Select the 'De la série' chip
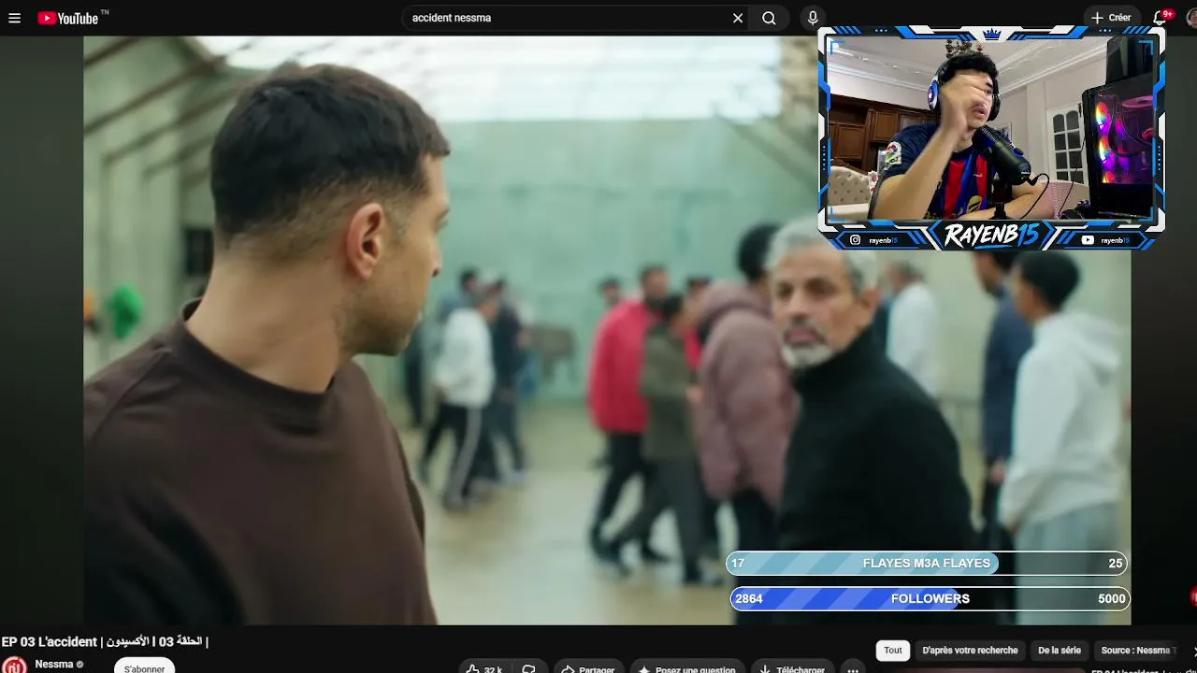Viewport: 1197px width, 673px height. coord(1060,651)
